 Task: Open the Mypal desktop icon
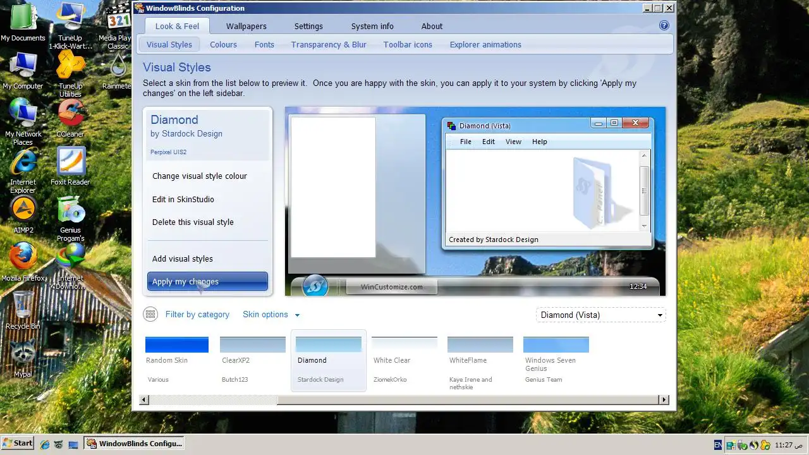23,358
